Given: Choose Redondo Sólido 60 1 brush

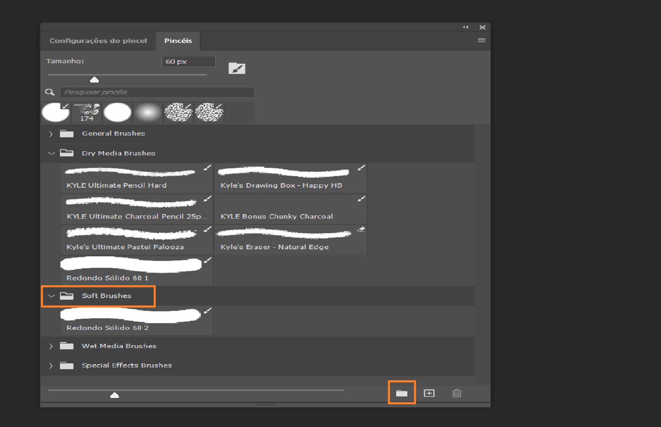Looking at the screenshot, I should [x=137, y=271].
